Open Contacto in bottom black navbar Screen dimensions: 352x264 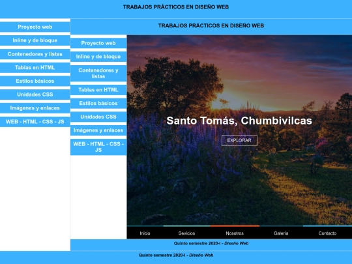pos(327,233)
